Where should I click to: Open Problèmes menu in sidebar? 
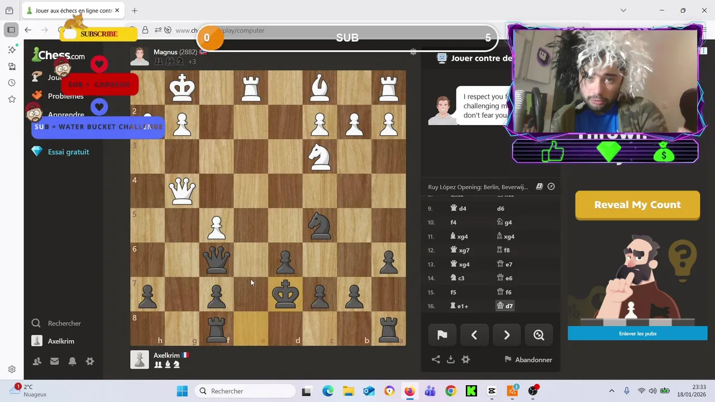point(65,96)
